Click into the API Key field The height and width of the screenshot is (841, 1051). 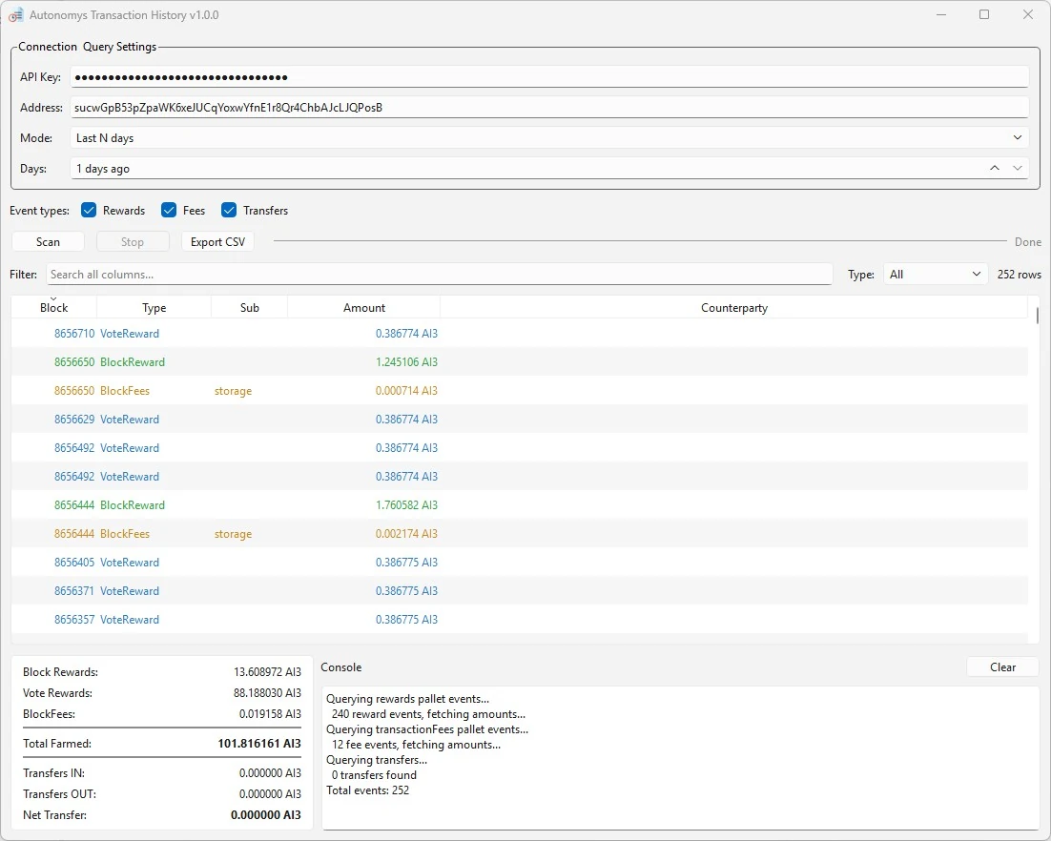tap(549, 76)
